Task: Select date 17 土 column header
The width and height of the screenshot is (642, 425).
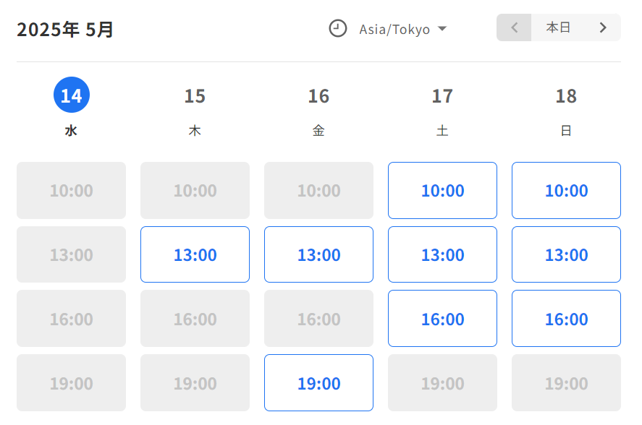Action: point(443,111)
